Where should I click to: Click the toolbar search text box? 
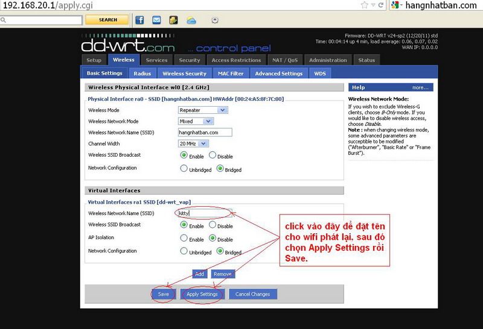coord(41,20)
